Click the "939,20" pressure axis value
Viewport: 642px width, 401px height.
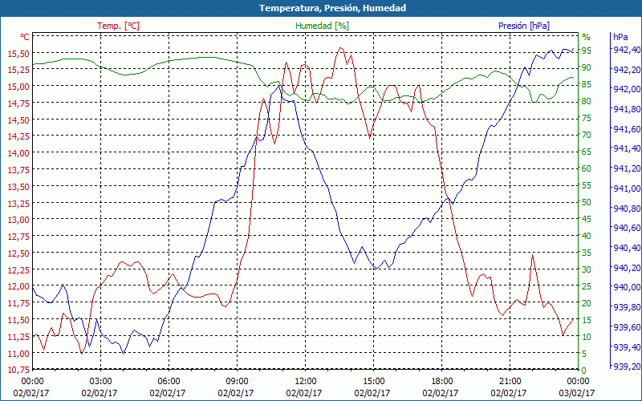(x=627, y=367)
